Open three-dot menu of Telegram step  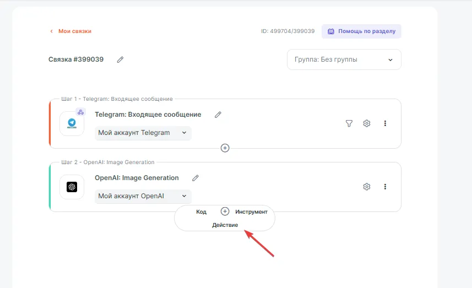pos(385,123)
